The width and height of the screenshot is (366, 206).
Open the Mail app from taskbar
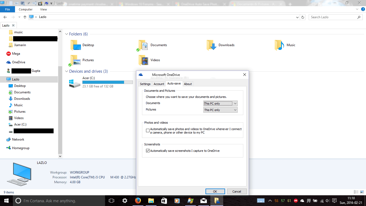coord(203,201)
